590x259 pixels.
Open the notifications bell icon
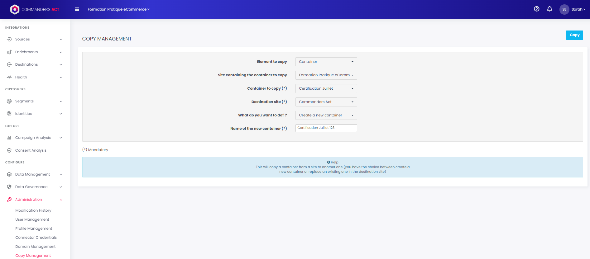coord(549,9)
